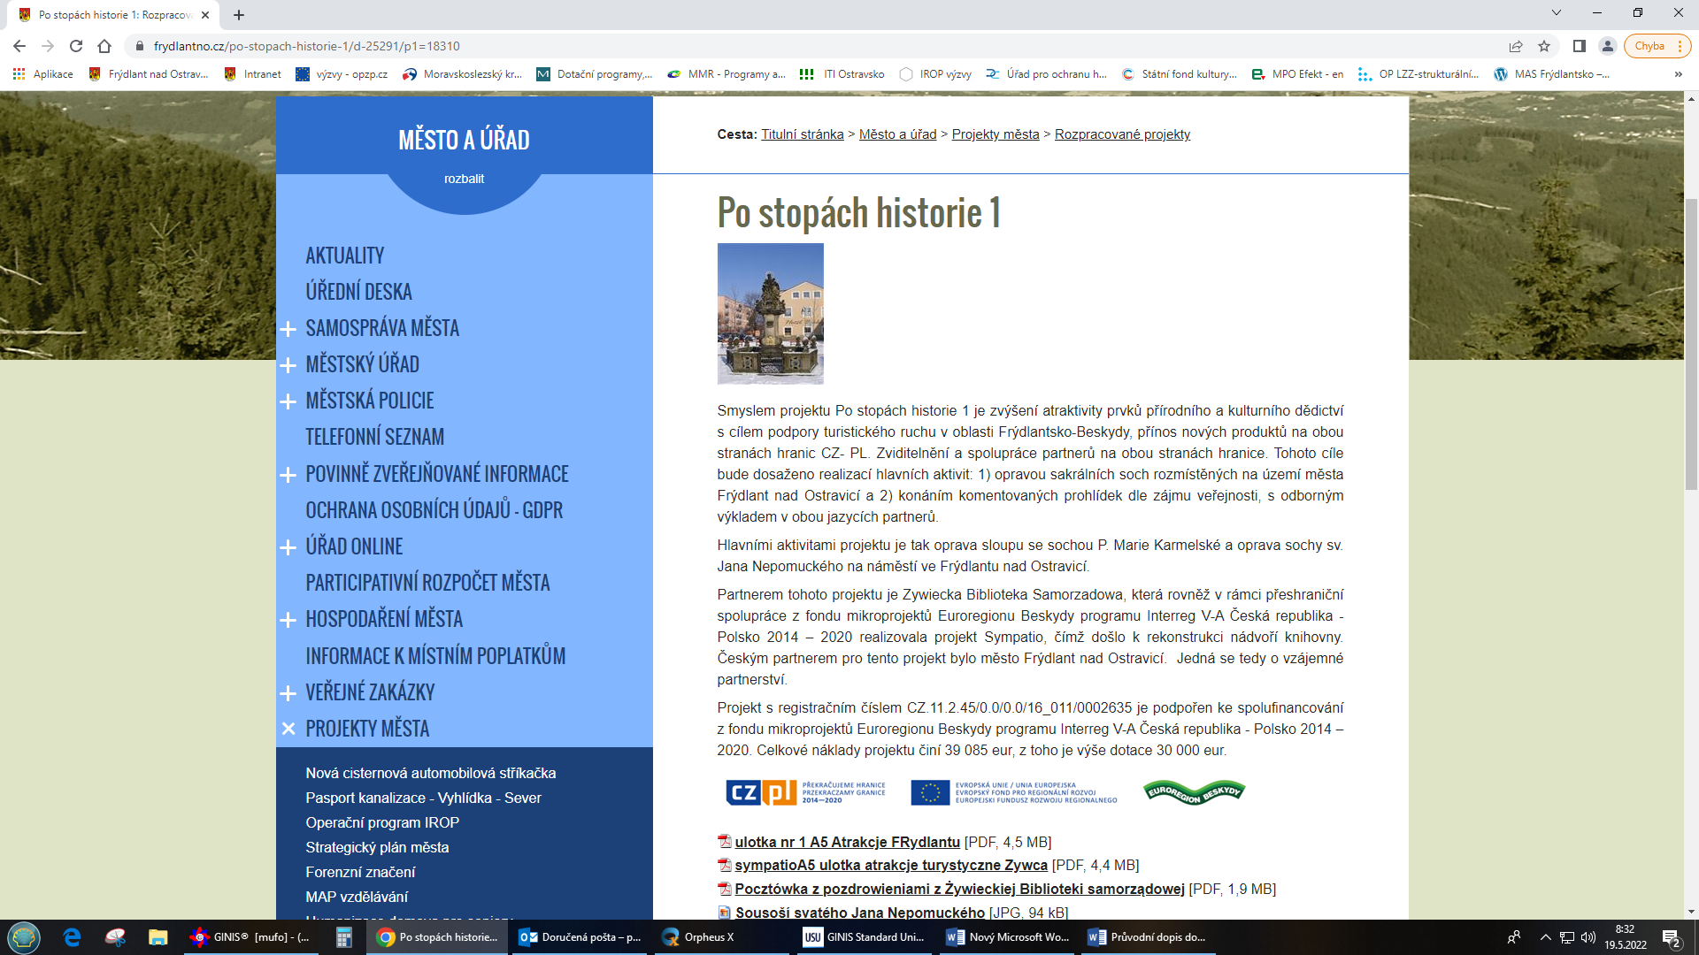Viewport: 1699px width, 955px height.
Task: Open the ÚŘEDNÍ DESKA menu item
Action: click(x=358, y=292)
